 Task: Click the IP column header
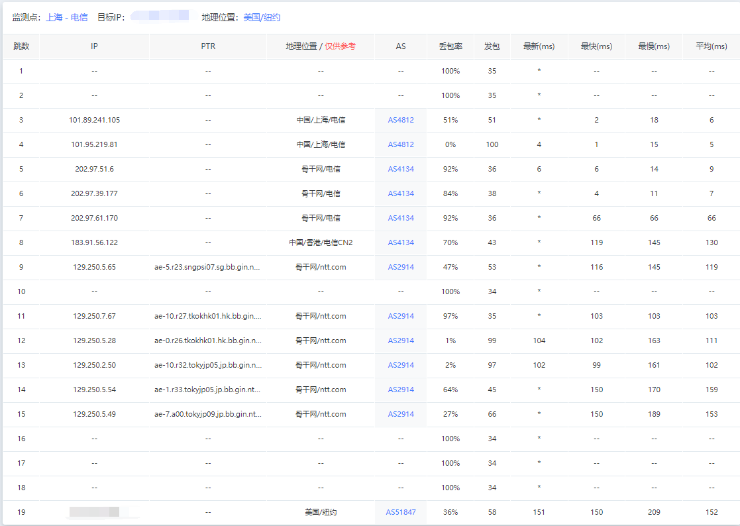[94, 46]
